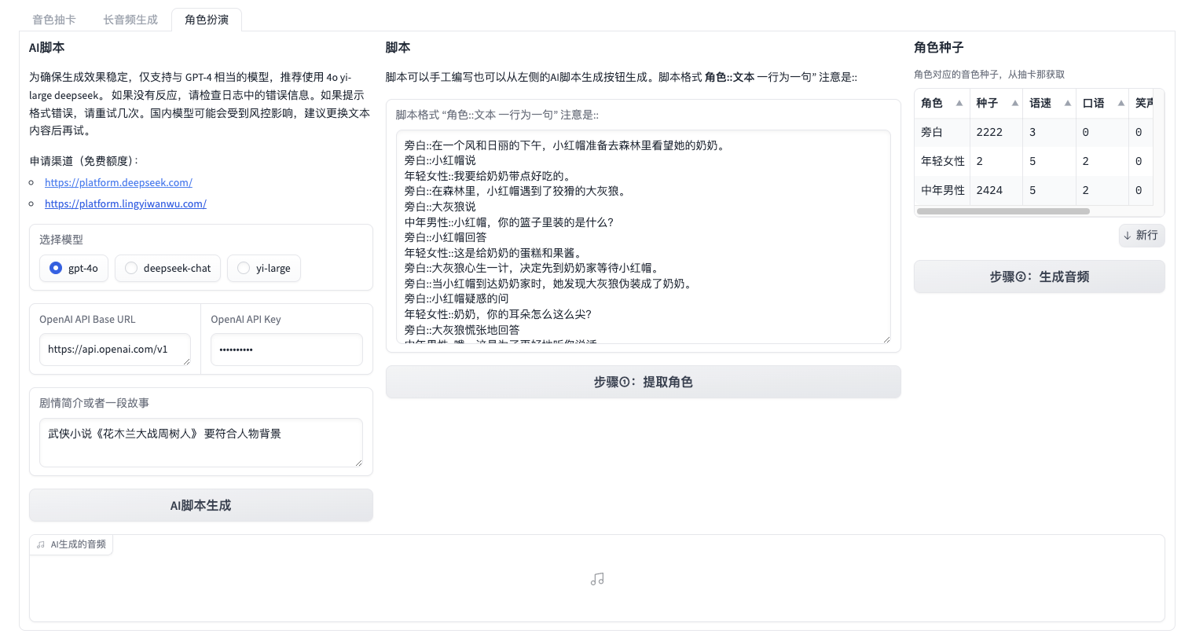Viewport: 1203px width, 641px height.
Task: Click into the OpenAI API Base URL field
Action: tap(115, 350)
